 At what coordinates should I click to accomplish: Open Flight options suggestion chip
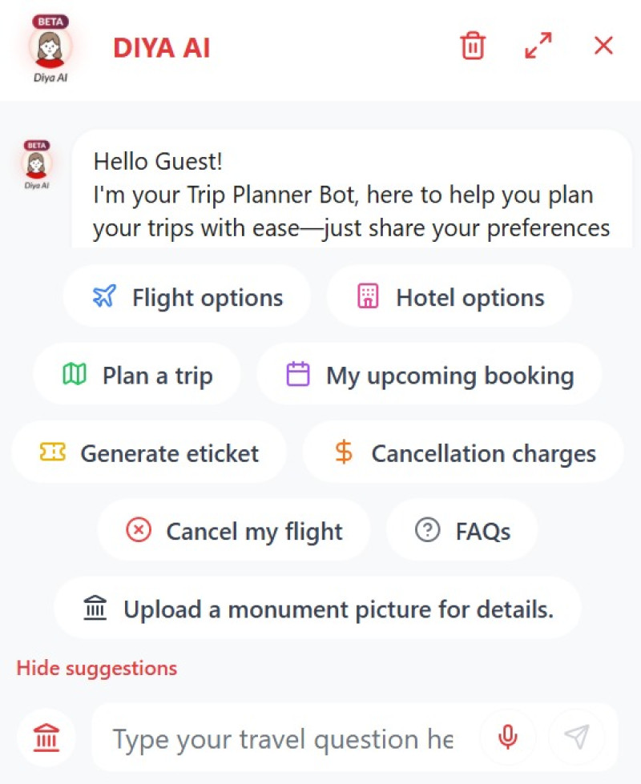click(187, 296)
